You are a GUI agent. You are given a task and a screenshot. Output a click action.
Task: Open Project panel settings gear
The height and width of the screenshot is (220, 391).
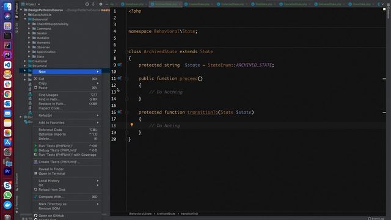(x=100, y=4)
